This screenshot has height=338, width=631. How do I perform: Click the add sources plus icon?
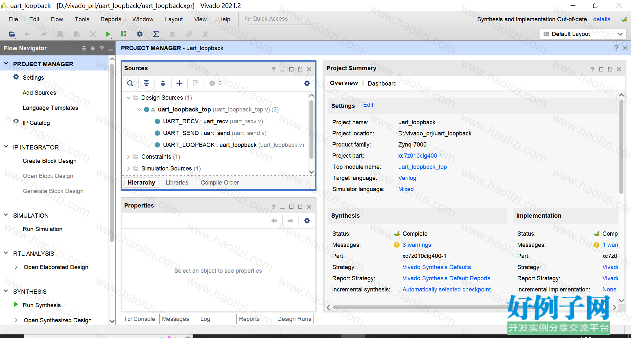(x=179, y=83)
